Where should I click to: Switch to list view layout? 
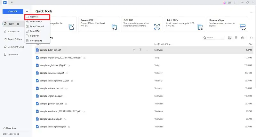click(x=229, y=38)
